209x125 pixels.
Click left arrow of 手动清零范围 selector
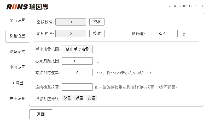point(64,49)
